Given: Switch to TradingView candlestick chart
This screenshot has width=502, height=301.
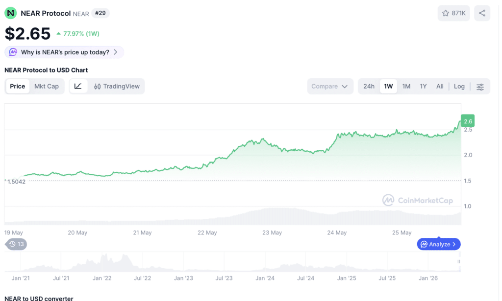Looking at the screenshot, I should tap(117, 86).
